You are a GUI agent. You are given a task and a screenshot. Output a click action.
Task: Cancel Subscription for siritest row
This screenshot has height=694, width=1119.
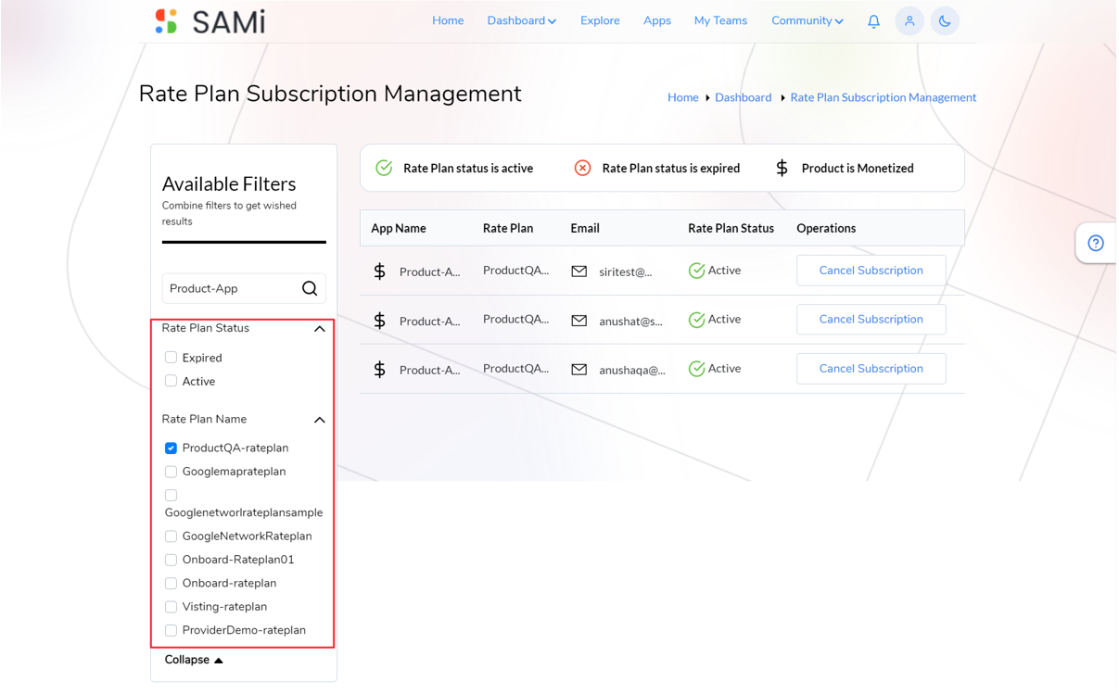pos(871,271)
